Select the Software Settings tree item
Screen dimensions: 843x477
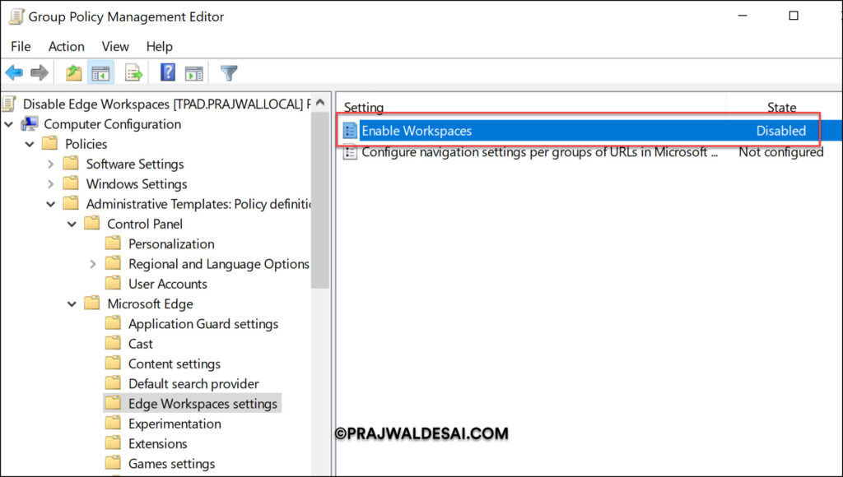(x=135, y=164)
